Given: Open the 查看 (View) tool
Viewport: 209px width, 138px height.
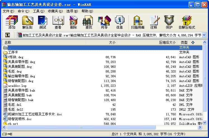Looking at the screenshot, I should click(58, 22).
